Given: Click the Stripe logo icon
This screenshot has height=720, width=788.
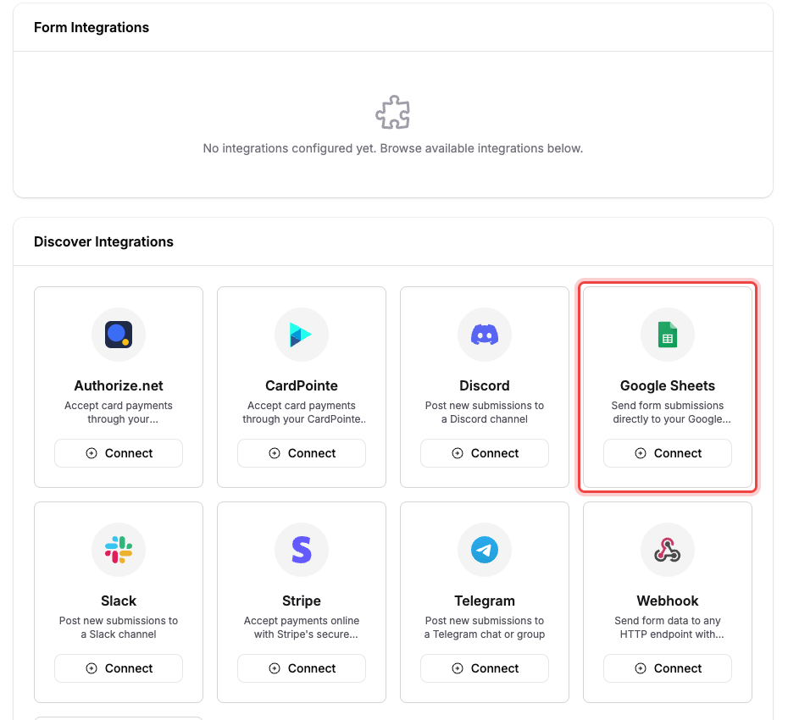Looking at the screenshot, I should pyautogui.click(x=302, y=550).
